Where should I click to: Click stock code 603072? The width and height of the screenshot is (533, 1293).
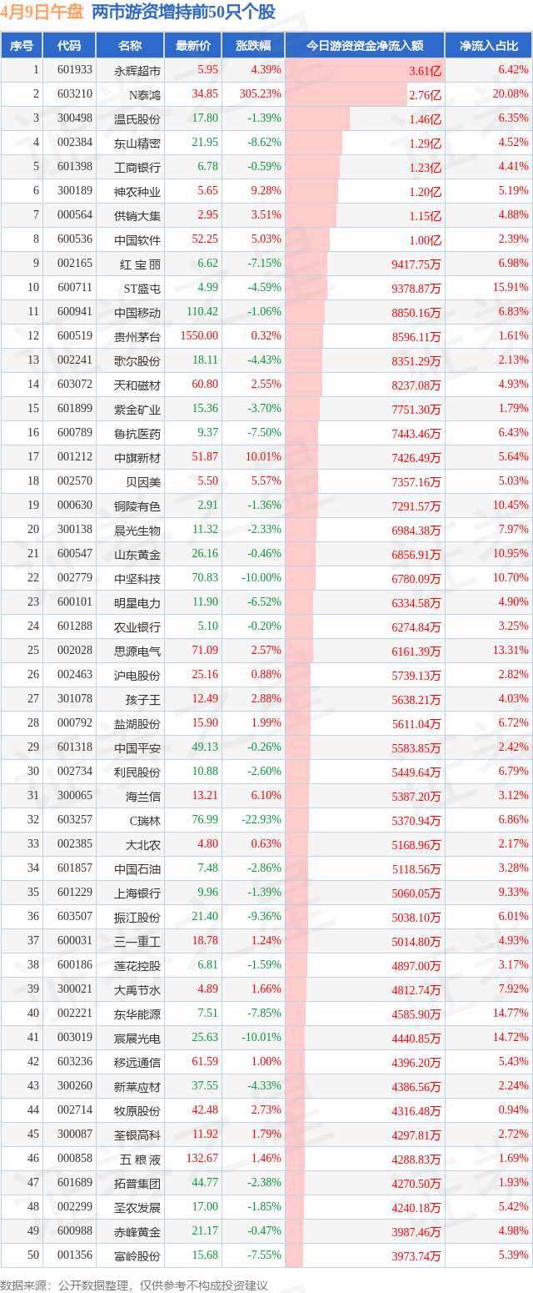tap(75, 385)
